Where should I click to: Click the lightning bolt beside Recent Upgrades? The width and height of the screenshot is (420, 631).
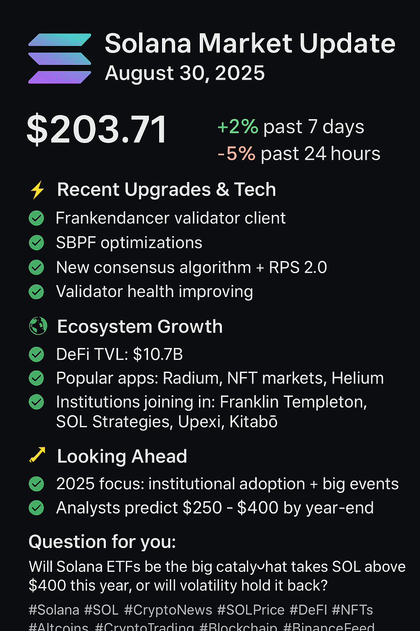tap(37, 190)
